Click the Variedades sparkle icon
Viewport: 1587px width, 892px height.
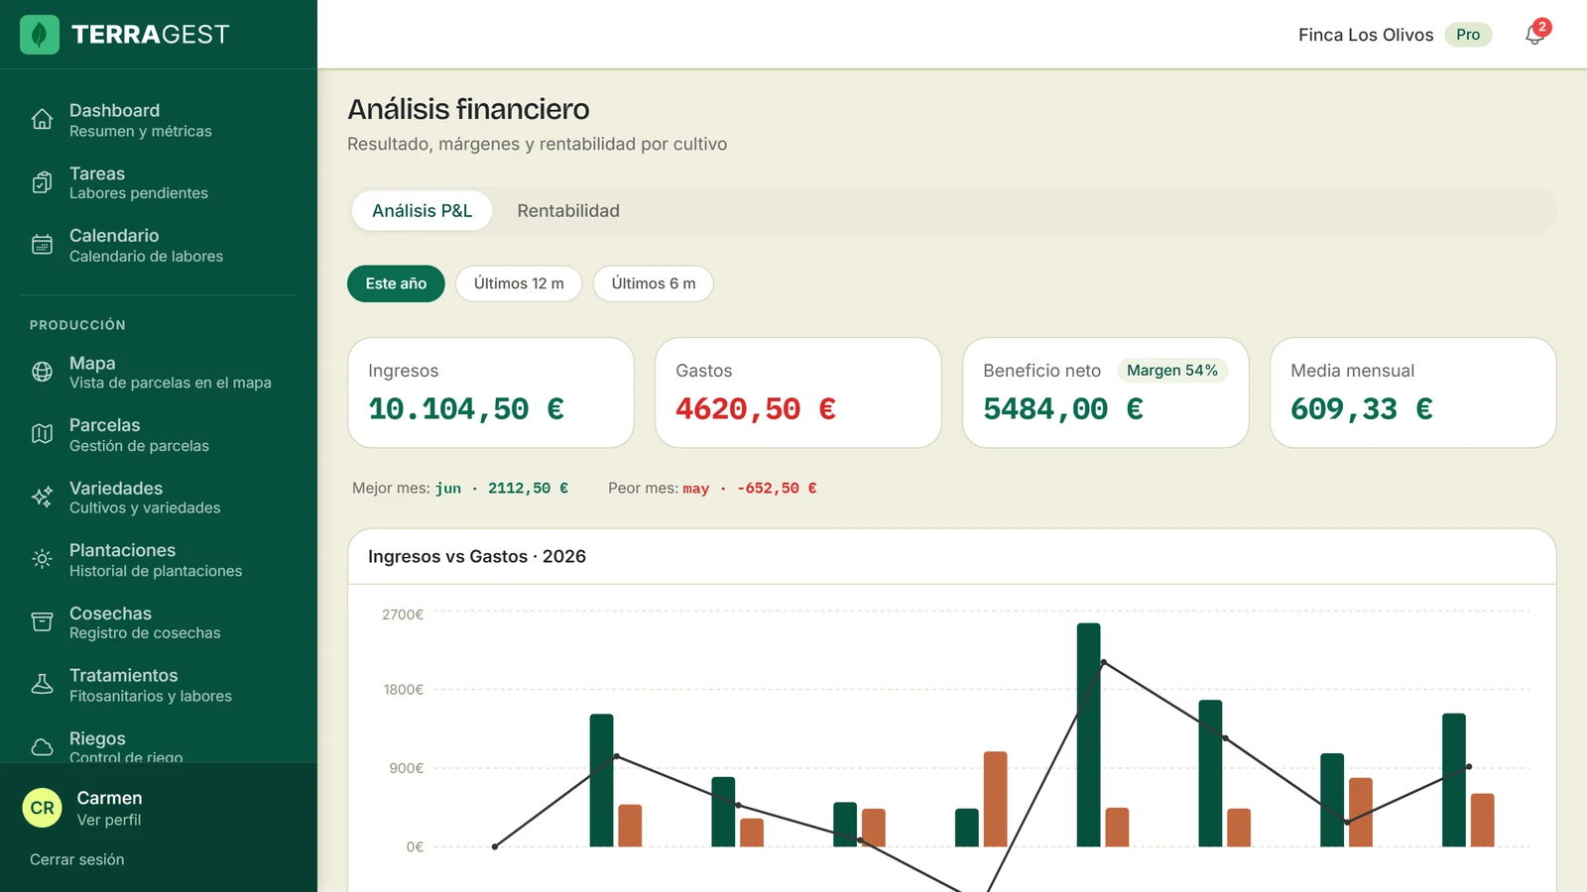(x=42, y=498)
